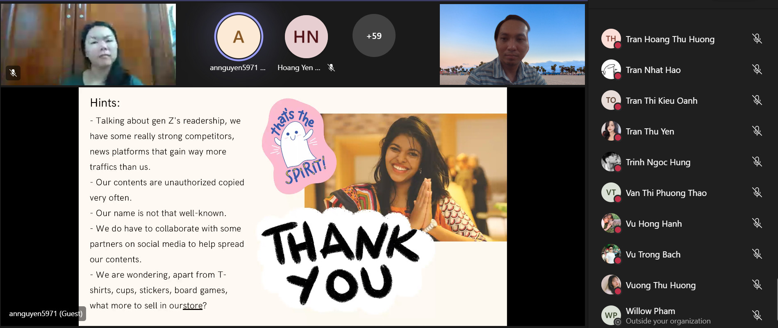The image size is (778, 328).
Task: Click the WP avatar of Willow Pham
Action: pyautogui.click(x=611, y=315)
